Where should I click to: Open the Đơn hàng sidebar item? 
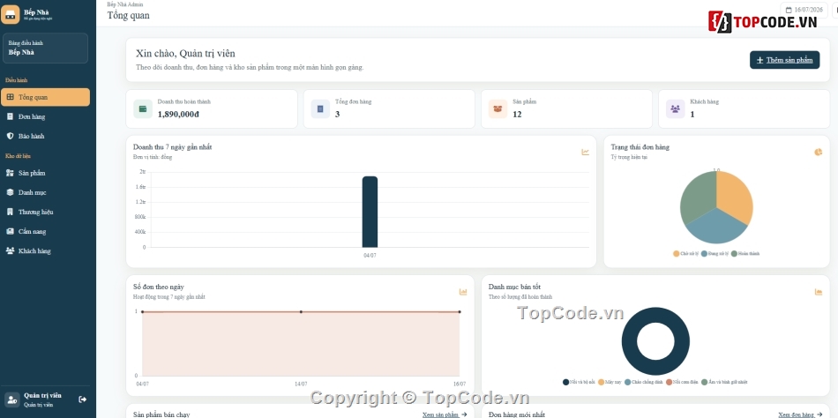(x=45, y=116)
